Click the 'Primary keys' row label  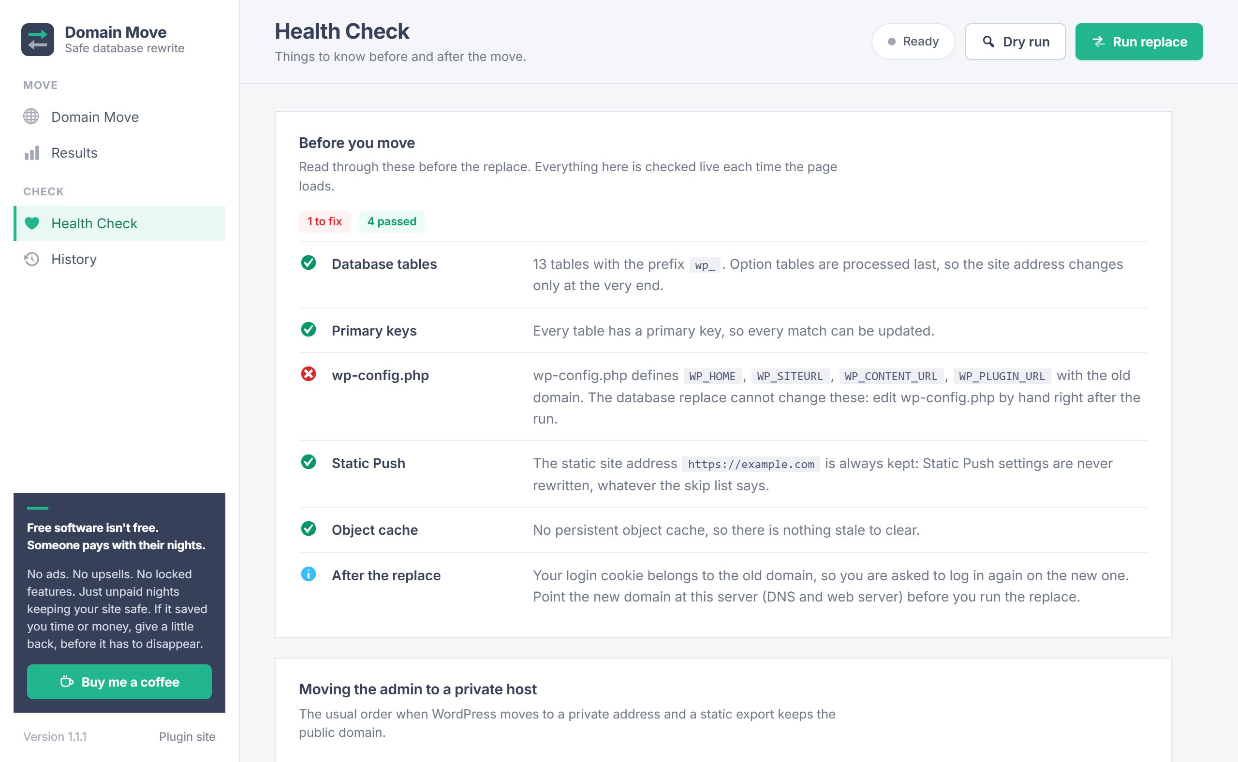(374, 331)
